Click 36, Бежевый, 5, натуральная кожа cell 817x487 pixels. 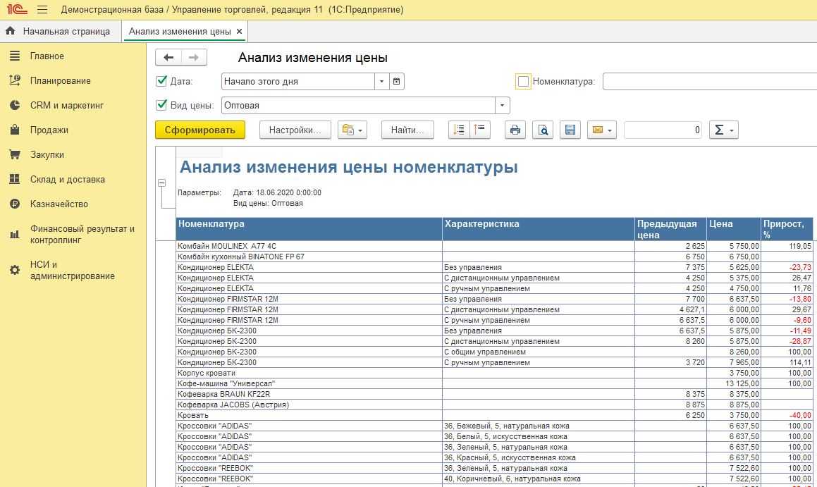539,426
